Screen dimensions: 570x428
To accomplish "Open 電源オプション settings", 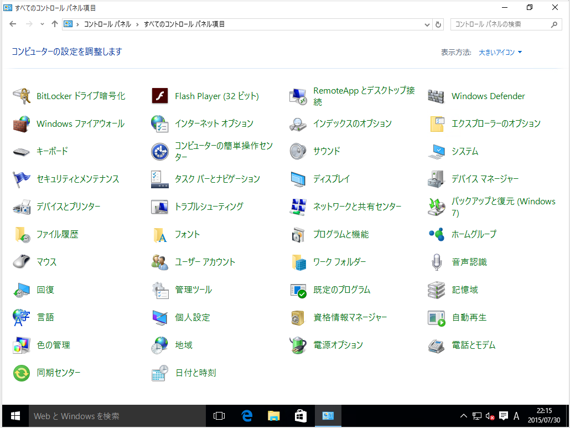I will click(338, 345).
